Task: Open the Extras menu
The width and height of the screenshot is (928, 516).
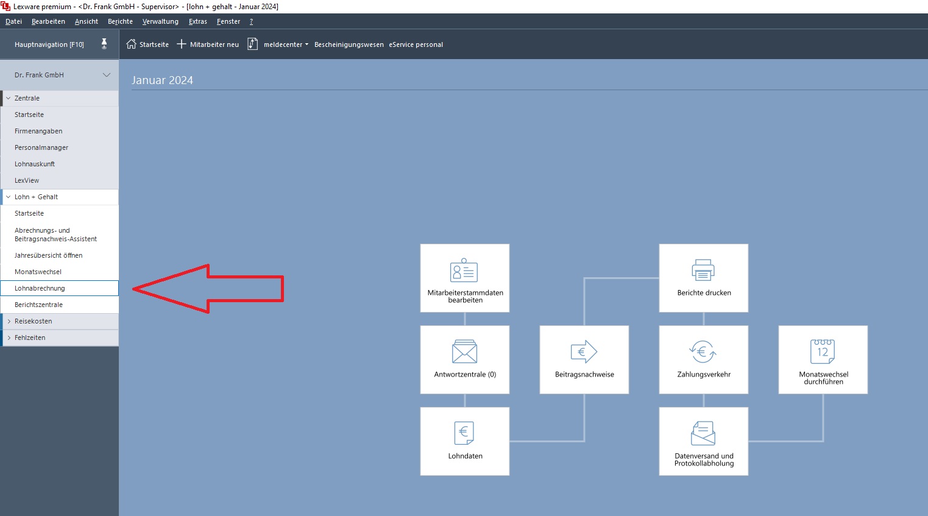Action: 198,21
